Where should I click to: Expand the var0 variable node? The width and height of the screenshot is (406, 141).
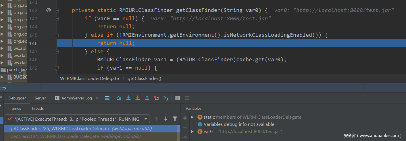[192, 131]
